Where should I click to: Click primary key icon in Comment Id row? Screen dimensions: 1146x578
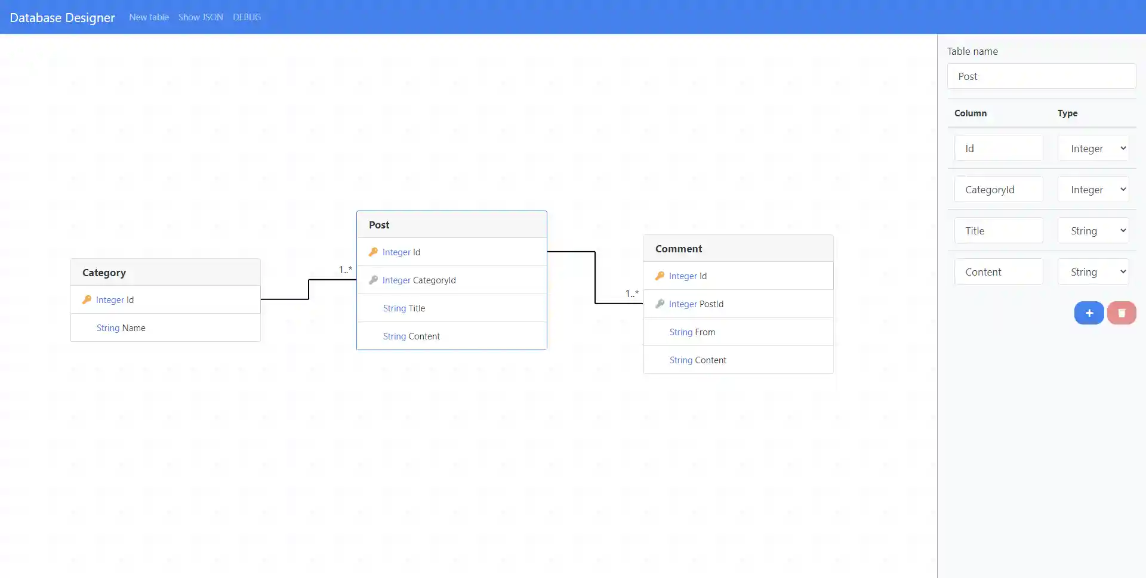tap(660, 276)
